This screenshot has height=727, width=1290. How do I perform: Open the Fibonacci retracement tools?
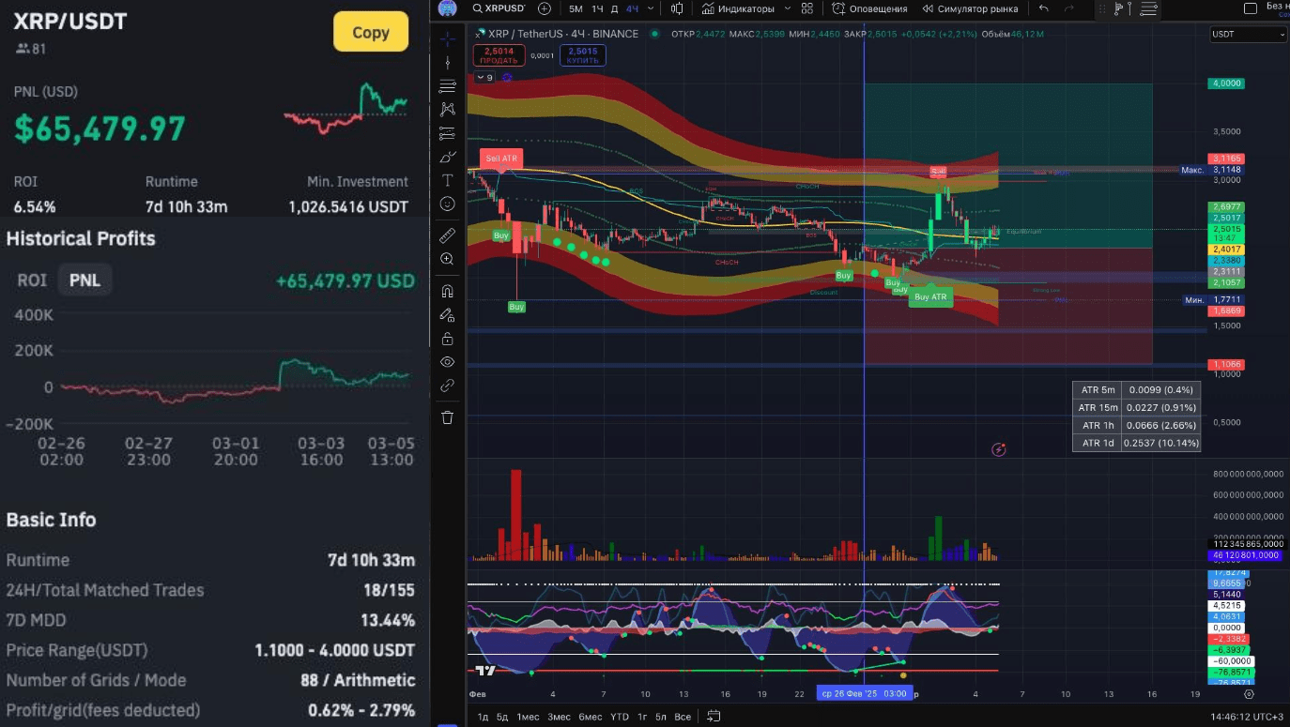click(x=448, y=86)
